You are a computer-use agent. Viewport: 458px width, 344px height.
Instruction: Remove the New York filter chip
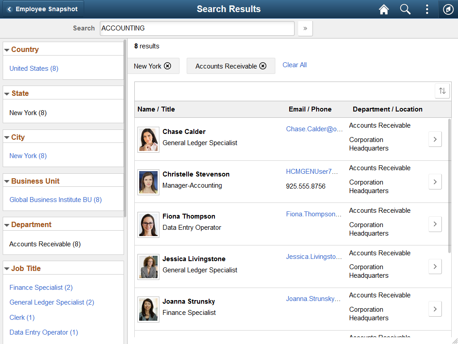(x=167, y=66)
